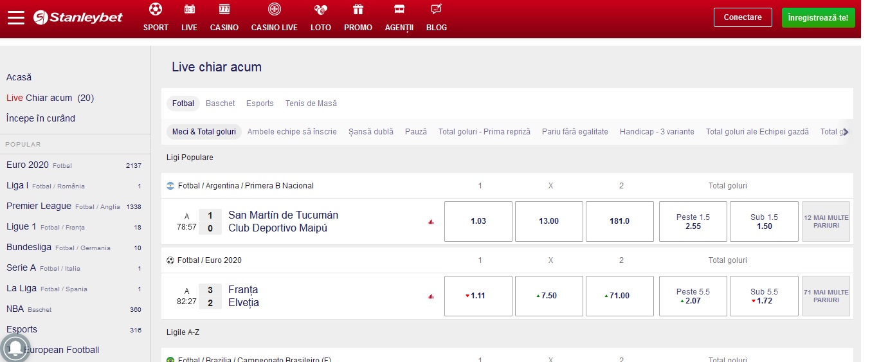Go to Acasă in sidebar

pos(19,77)
